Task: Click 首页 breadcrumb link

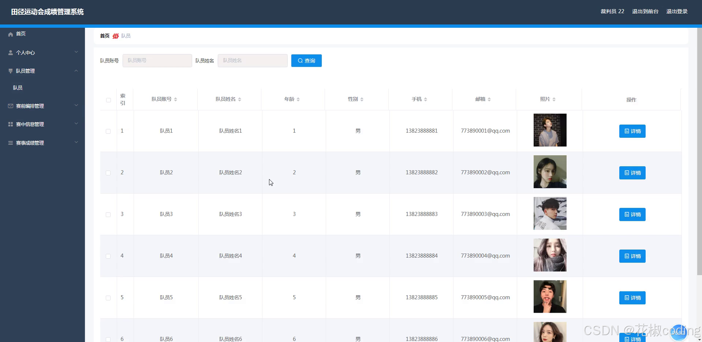Action: click(105, 36)
